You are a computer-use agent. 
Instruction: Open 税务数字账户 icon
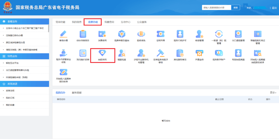point(219,53)
